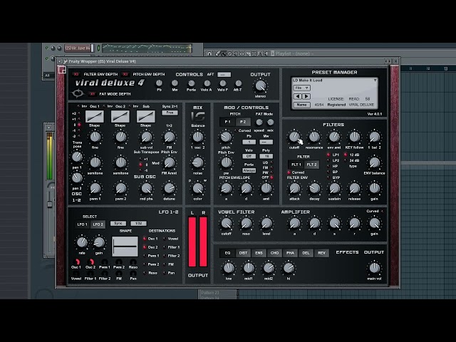Click the Velo F knob in Controls
456x342 pixels.
[x=222, y=83]
